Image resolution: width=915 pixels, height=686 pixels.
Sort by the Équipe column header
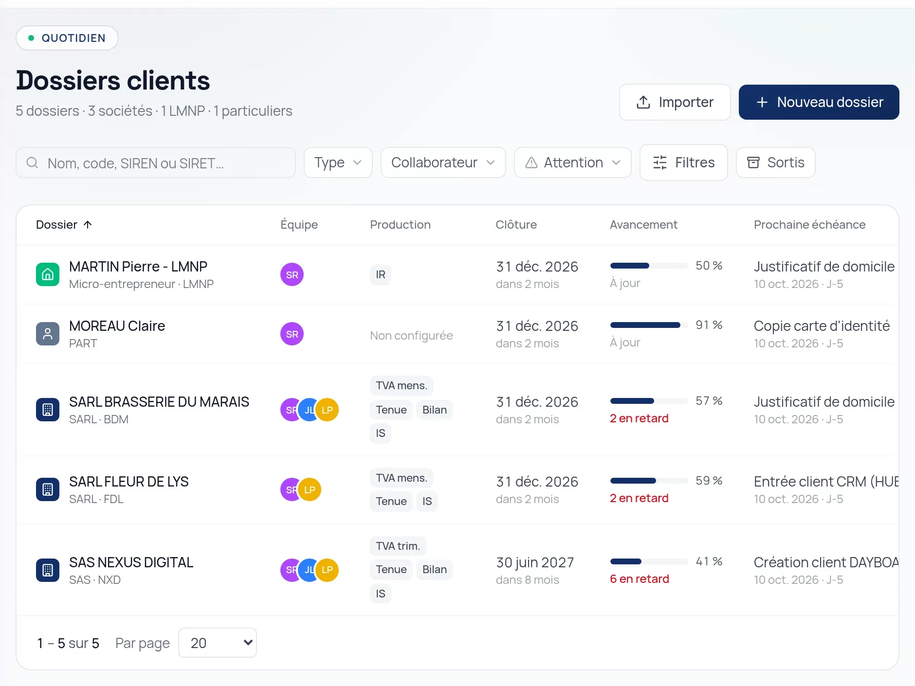coord(299,225)
